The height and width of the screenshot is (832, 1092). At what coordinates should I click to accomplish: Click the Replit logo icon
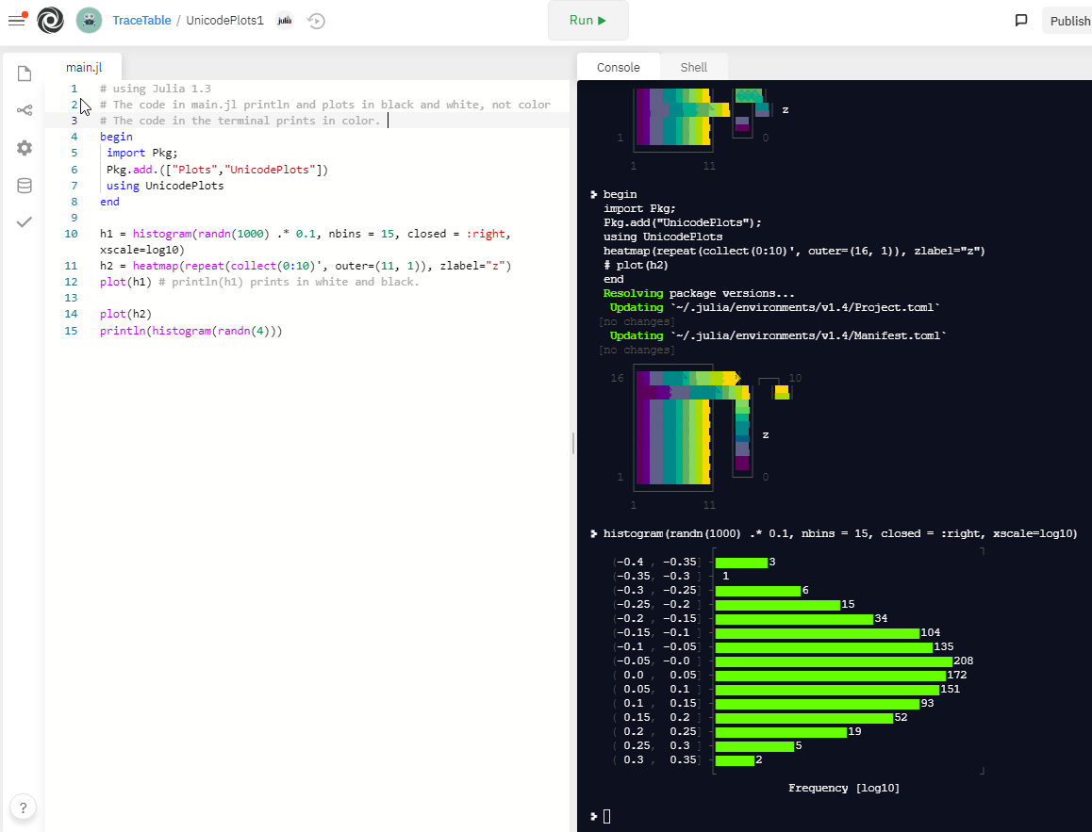[50, 20]
